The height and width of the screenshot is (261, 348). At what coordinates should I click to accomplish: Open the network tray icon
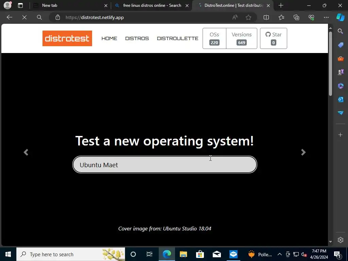296,254
